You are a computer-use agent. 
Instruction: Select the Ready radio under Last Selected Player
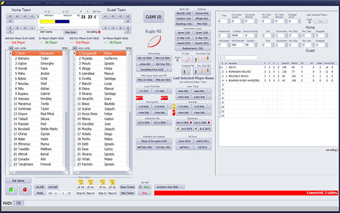[310, 22]
